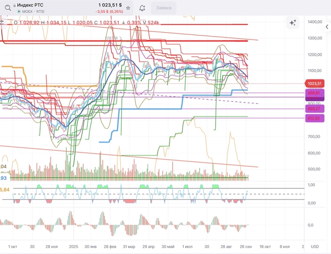The image size is (331, 254).
Task: Click the 1200,00 price axis label
Action: [315, 54]
